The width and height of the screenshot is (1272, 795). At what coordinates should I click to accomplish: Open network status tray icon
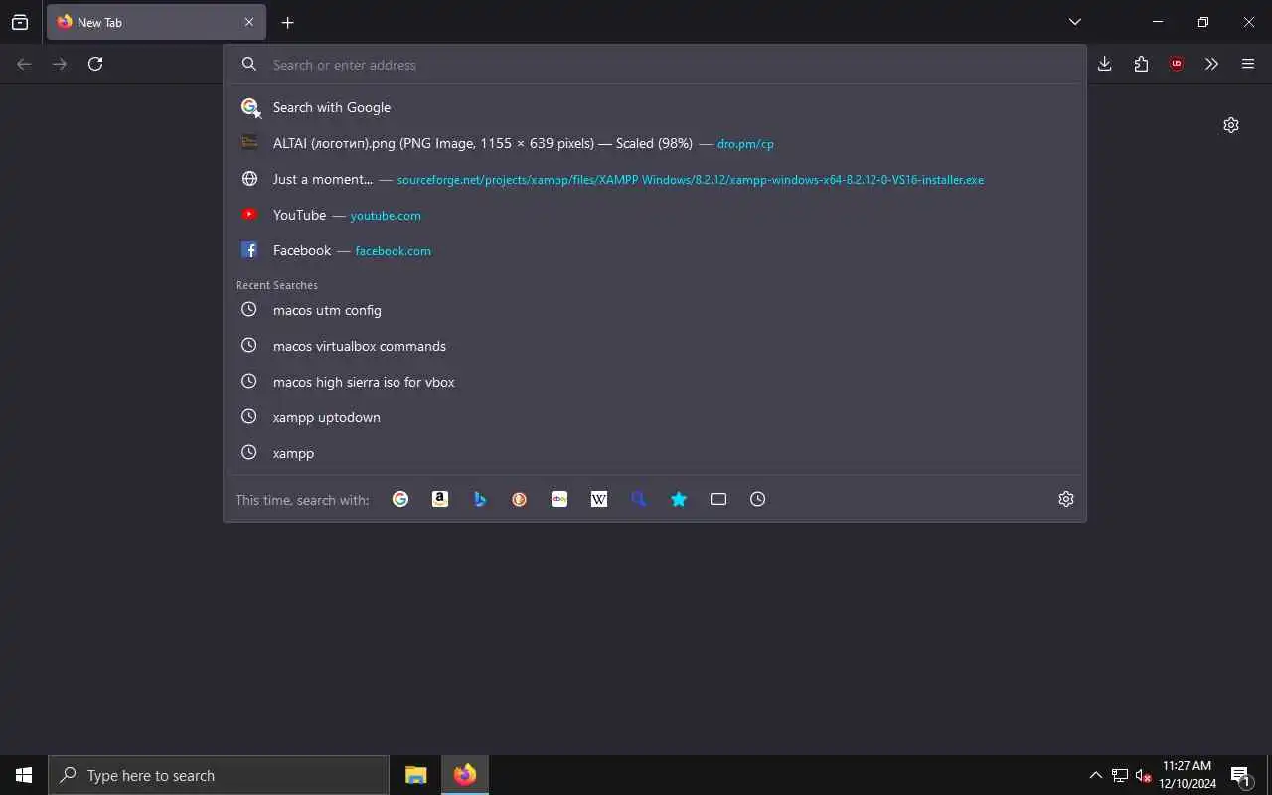point(1120,775)
